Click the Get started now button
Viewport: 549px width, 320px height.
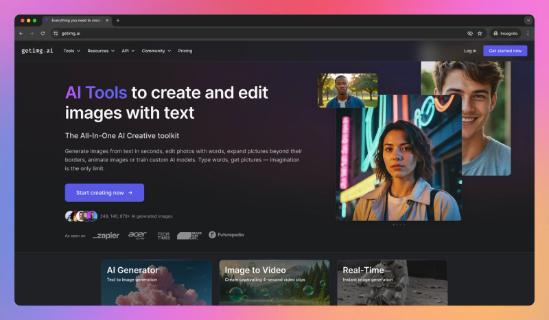505,51
